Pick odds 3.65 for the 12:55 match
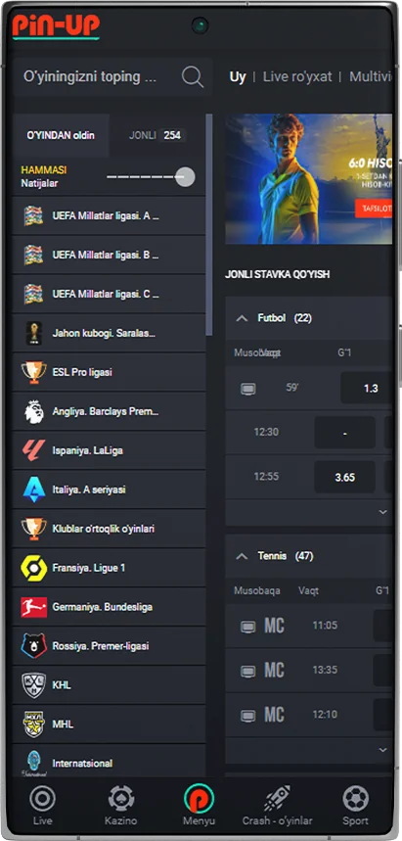Screen dimensions: 402x841 344,477
